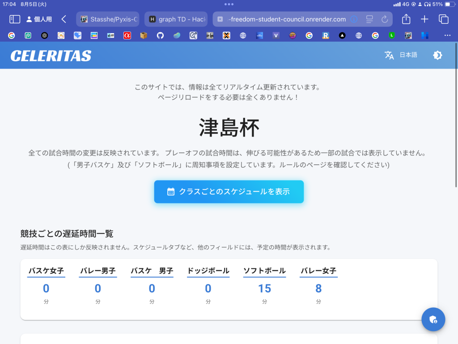Show the tab overview grid
458x344 pixels.
pyautogui.click(x=443, y=19)
